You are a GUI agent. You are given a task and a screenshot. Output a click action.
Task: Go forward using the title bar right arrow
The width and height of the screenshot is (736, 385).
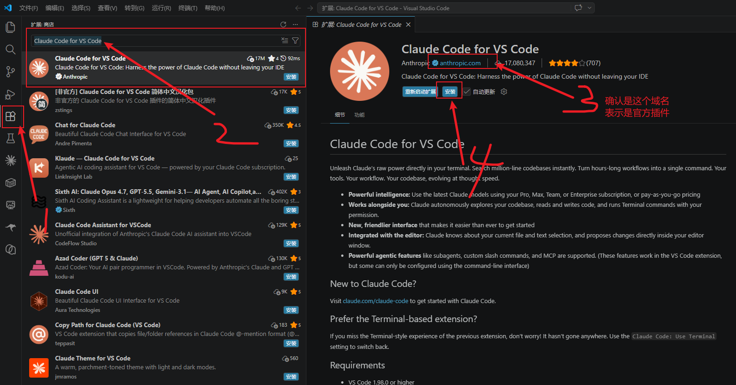310,8
